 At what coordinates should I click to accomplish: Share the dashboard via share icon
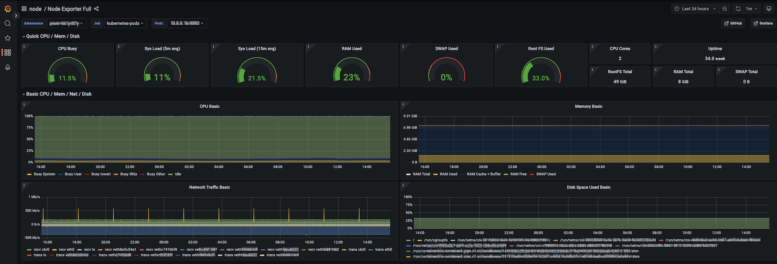[x=96, y=9]
